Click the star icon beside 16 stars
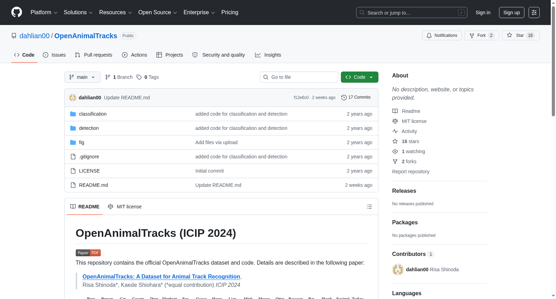556x299 pixels. 395,141
